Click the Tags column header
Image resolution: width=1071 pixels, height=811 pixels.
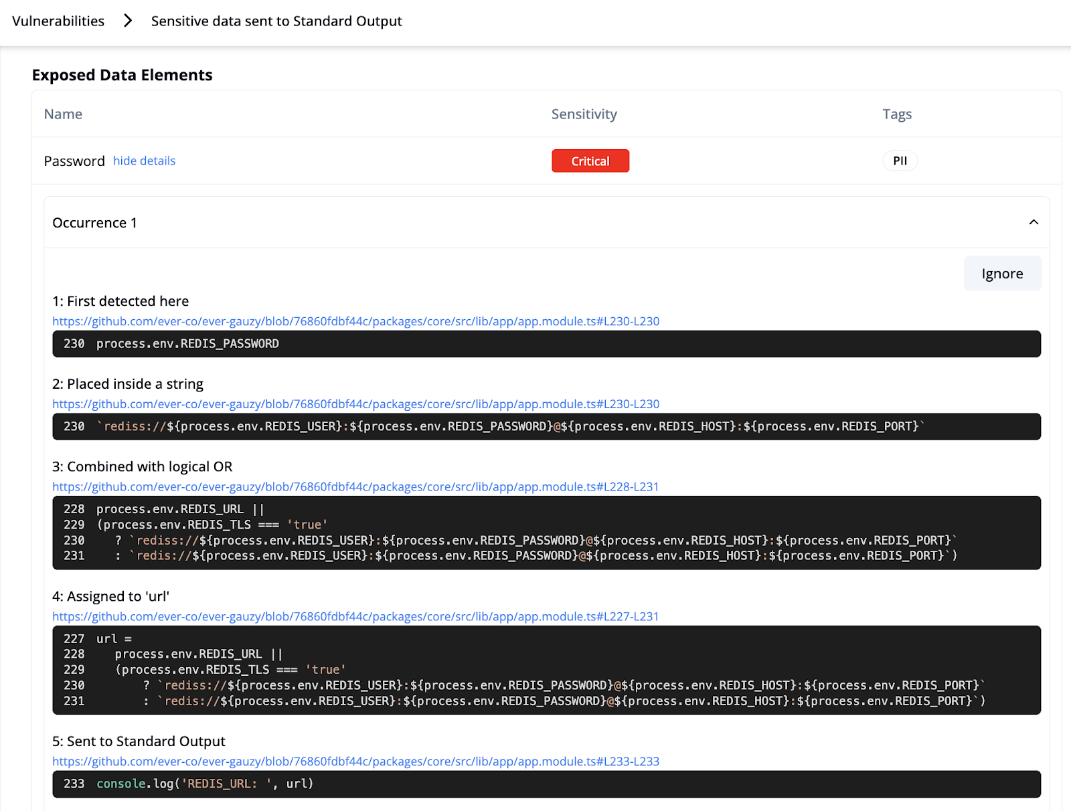coord(896,114)
